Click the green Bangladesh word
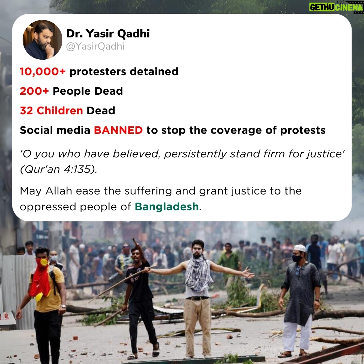 (x=167, y=207)
